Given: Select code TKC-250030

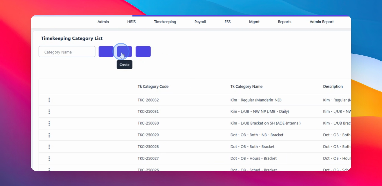Looking at the screenshot, I should coord(148,123).
